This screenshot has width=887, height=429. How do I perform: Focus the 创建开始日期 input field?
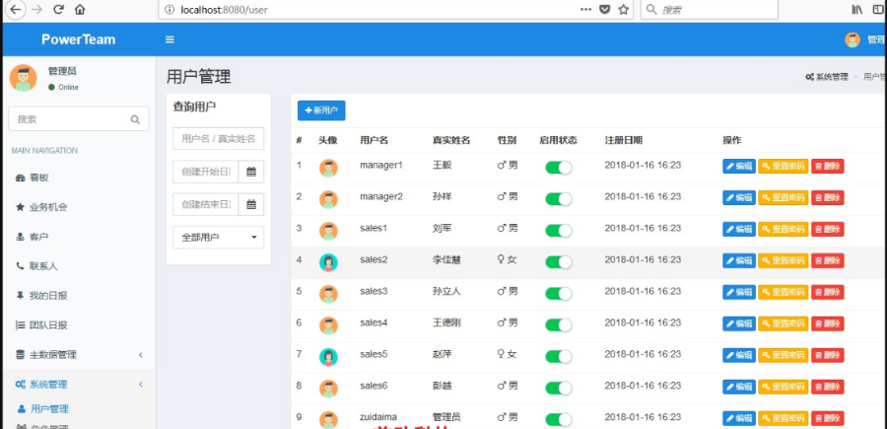coord(205,172)
